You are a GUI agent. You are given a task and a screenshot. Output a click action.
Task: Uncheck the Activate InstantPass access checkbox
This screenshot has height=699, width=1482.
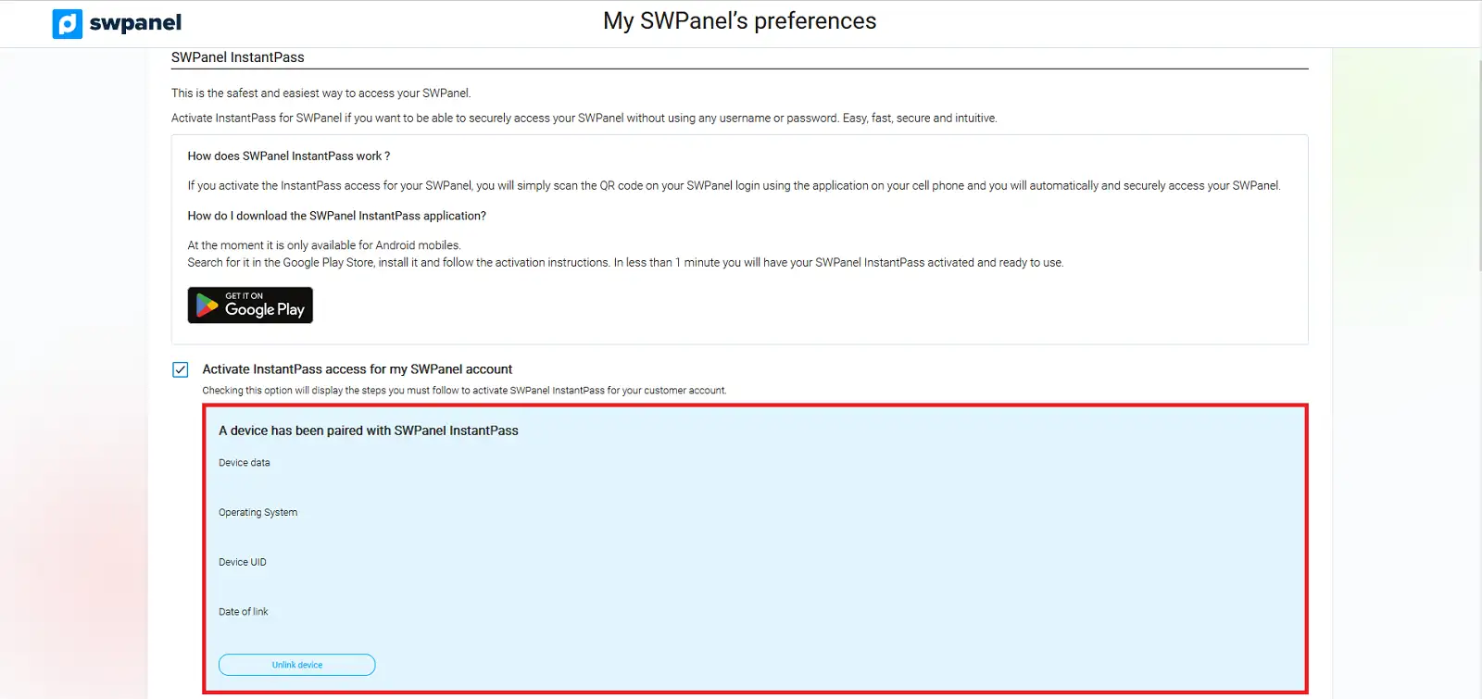(181, 369)
